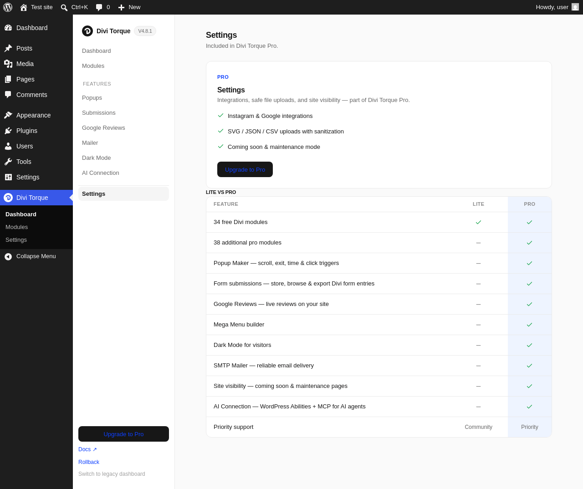Open the Popups feature page
Image resolution: width=583 pixels, height=489 pixels.
[92, 98]
